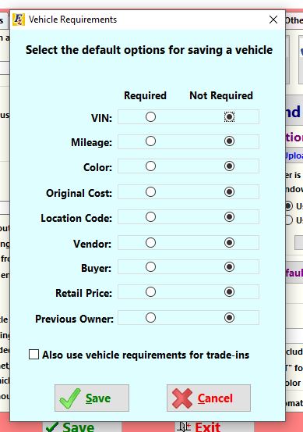The width and height of the screenshot is (303, 432).
Task: Set Vendor to Required
Action: click(150, 243)
